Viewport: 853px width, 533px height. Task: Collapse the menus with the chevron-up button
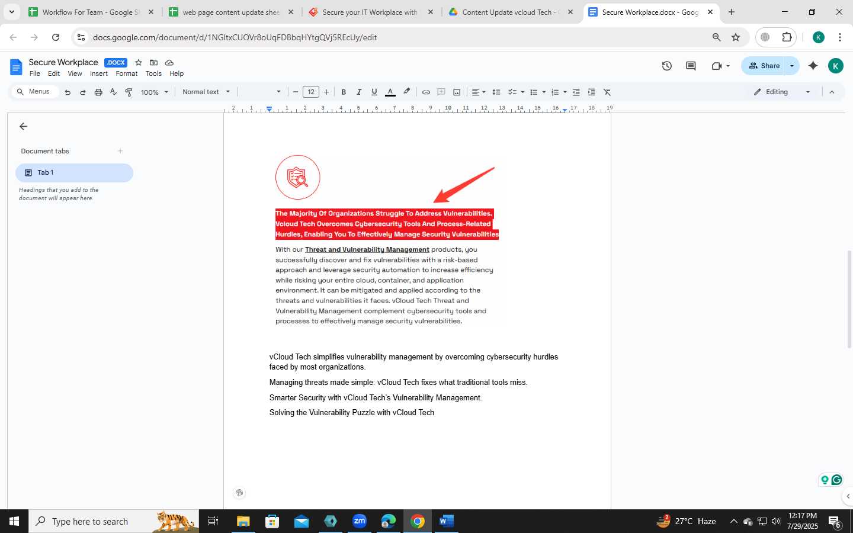832,92
